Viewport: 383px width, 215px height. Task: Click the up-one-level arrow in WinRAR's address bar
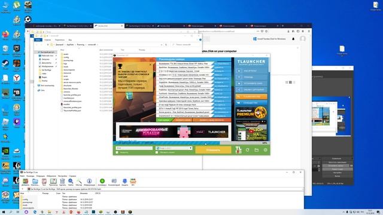(23, 189)
